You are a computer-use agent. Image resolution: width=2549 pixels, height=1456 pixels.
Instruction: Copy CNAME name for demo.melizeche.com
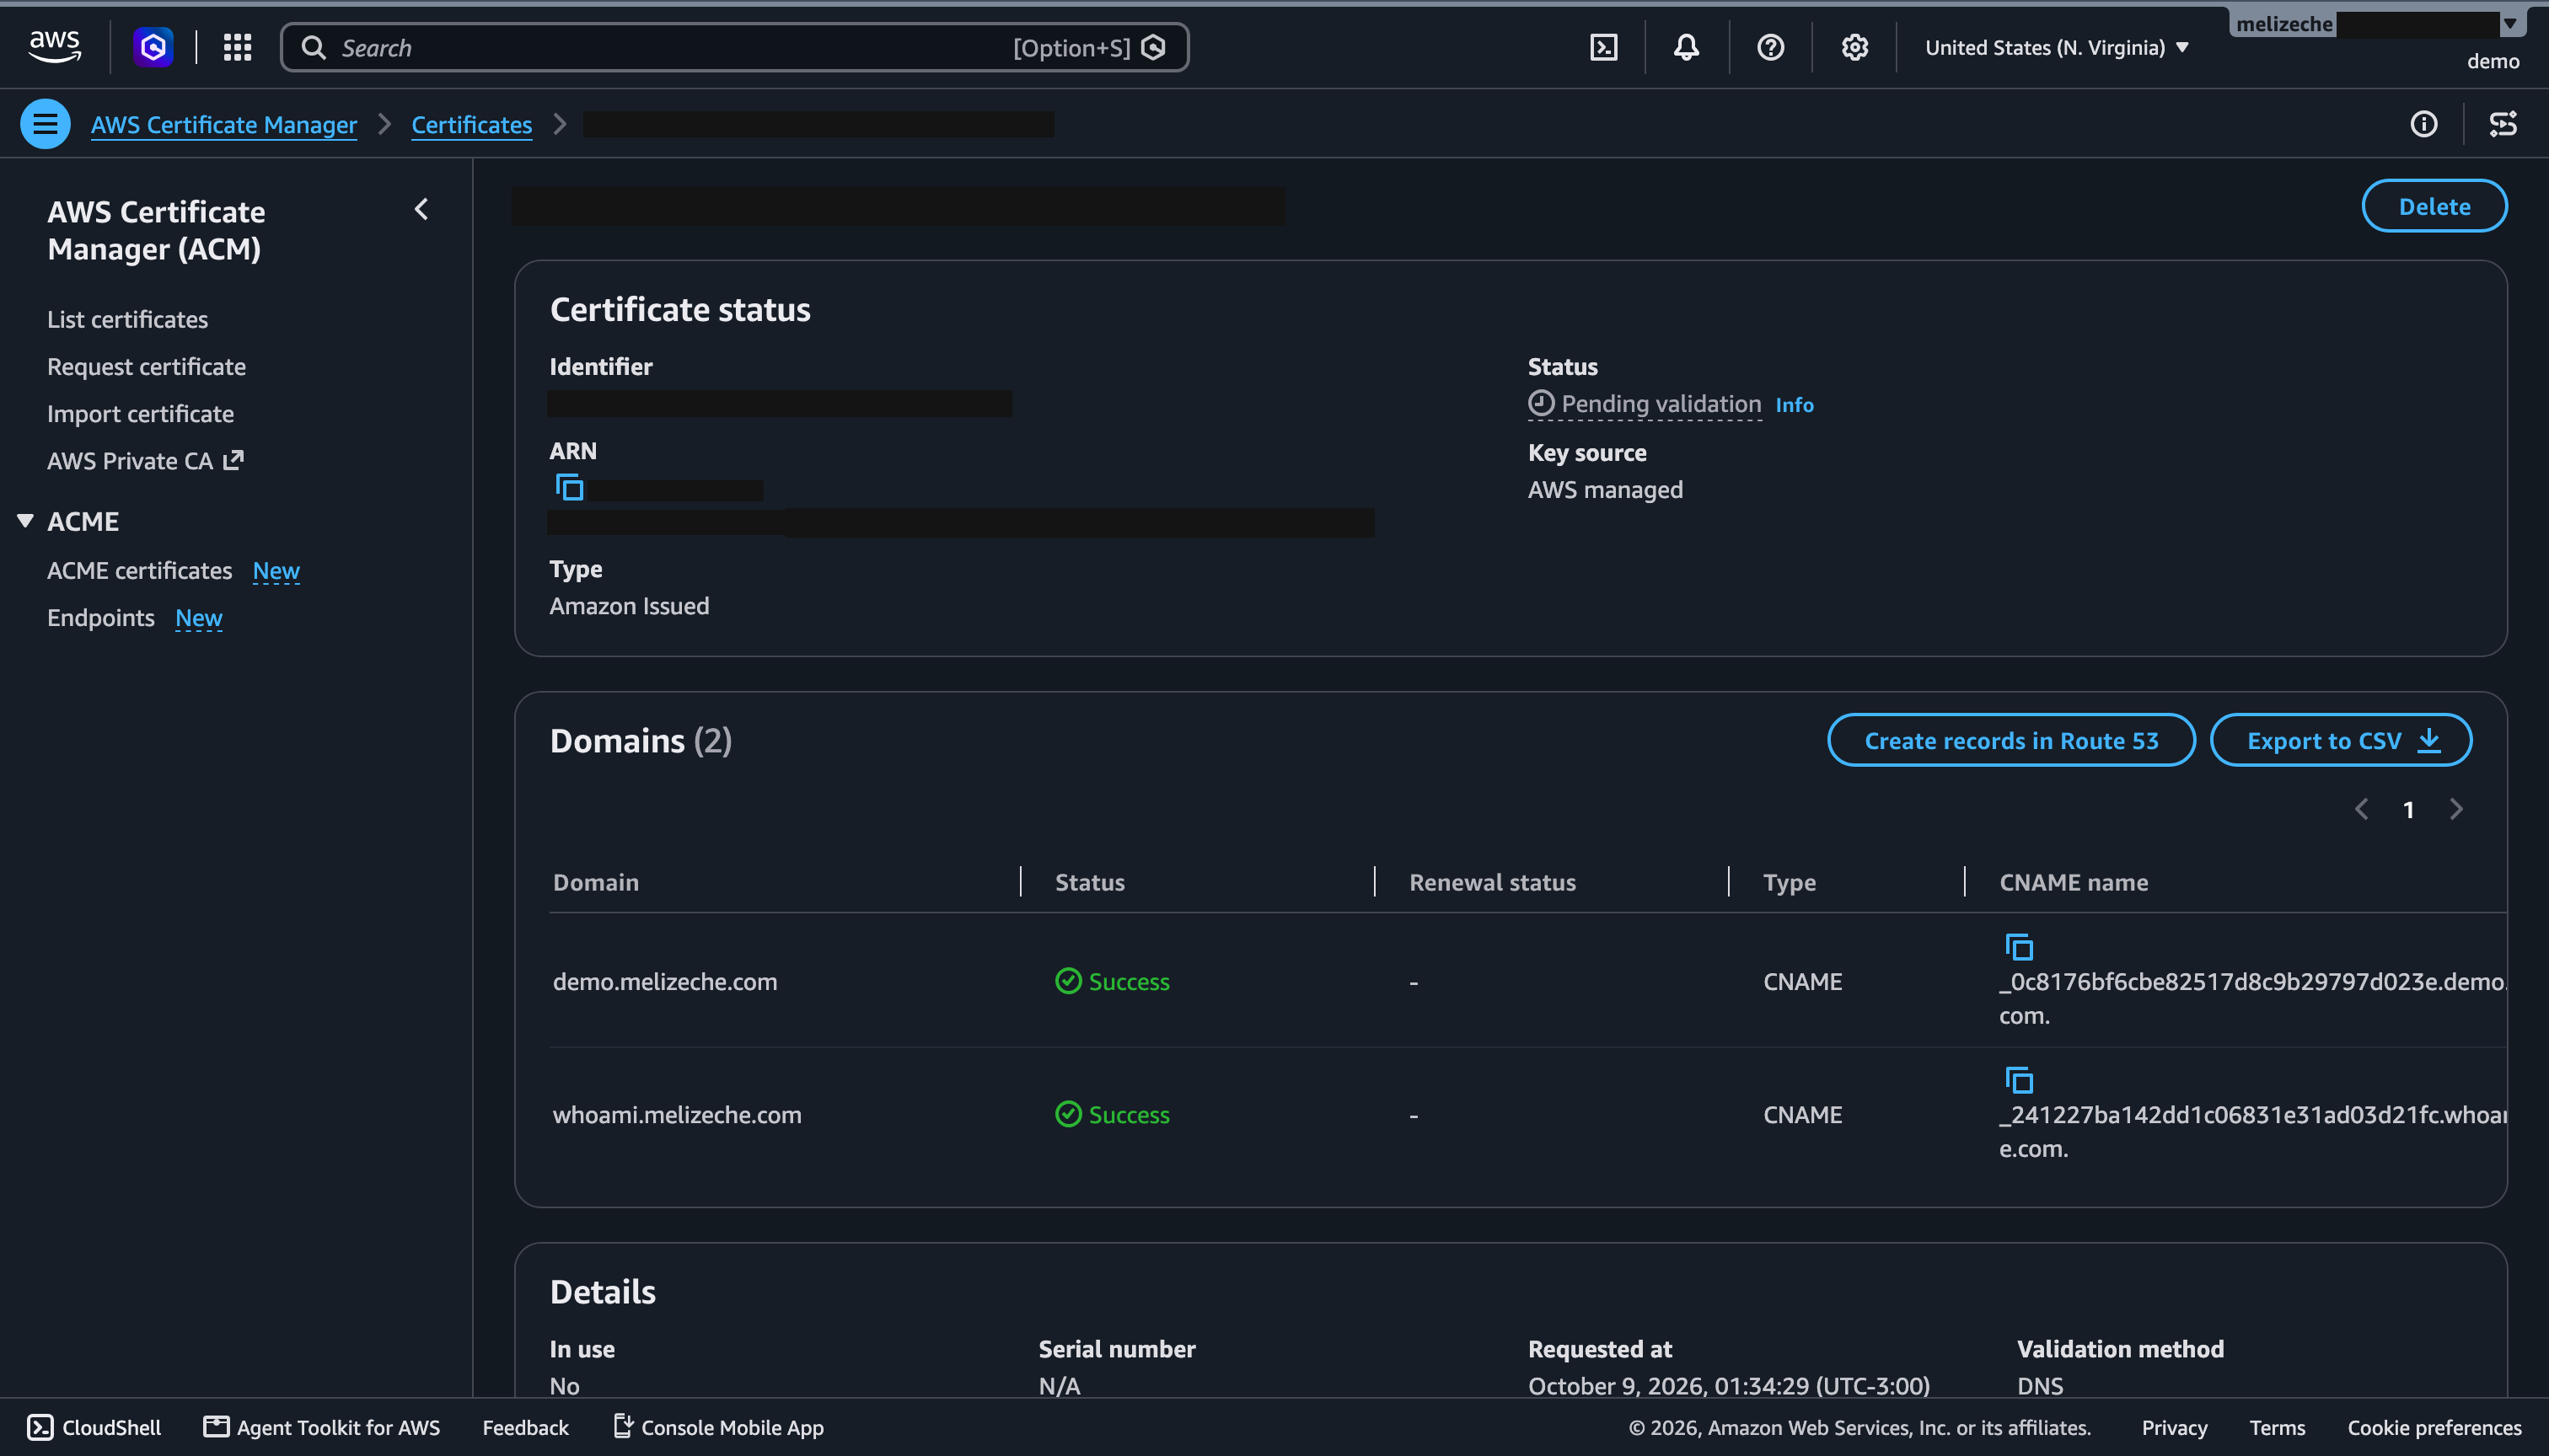tap(2019, 946)
